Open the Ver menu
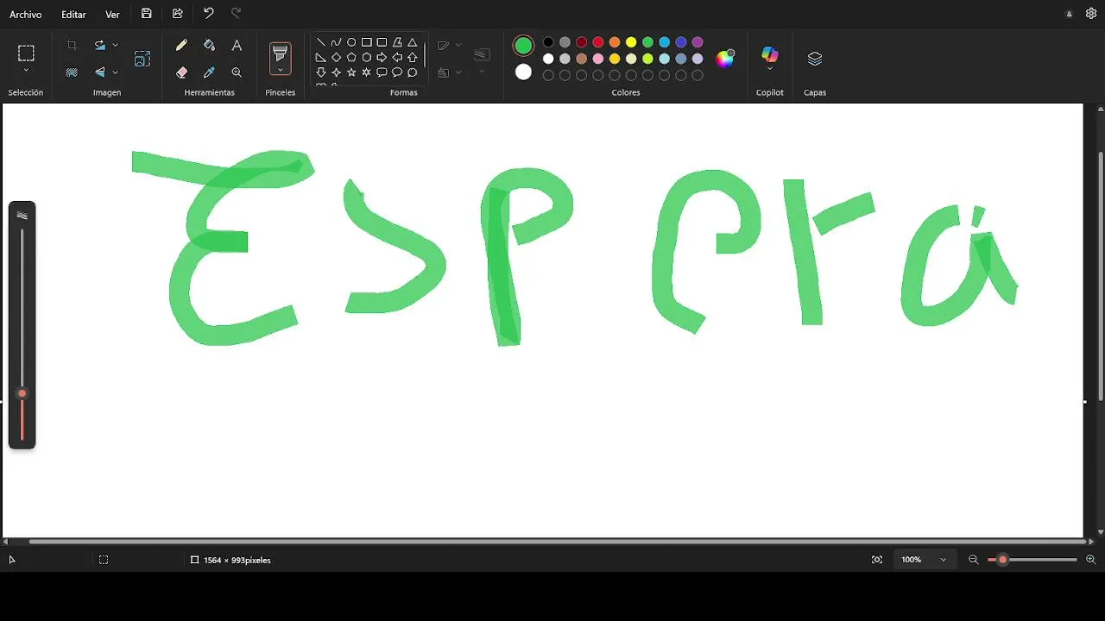The width and height of the screenshot is (1105, 621). pos(112,15)
